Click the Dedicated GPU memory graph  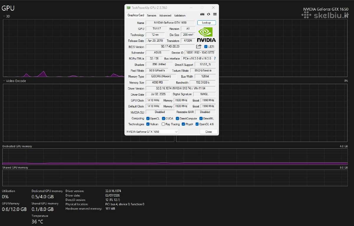175,157
